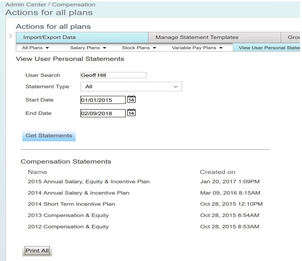Open the Start Date calendar picker
302x261 pixels.
coord(132,99)
